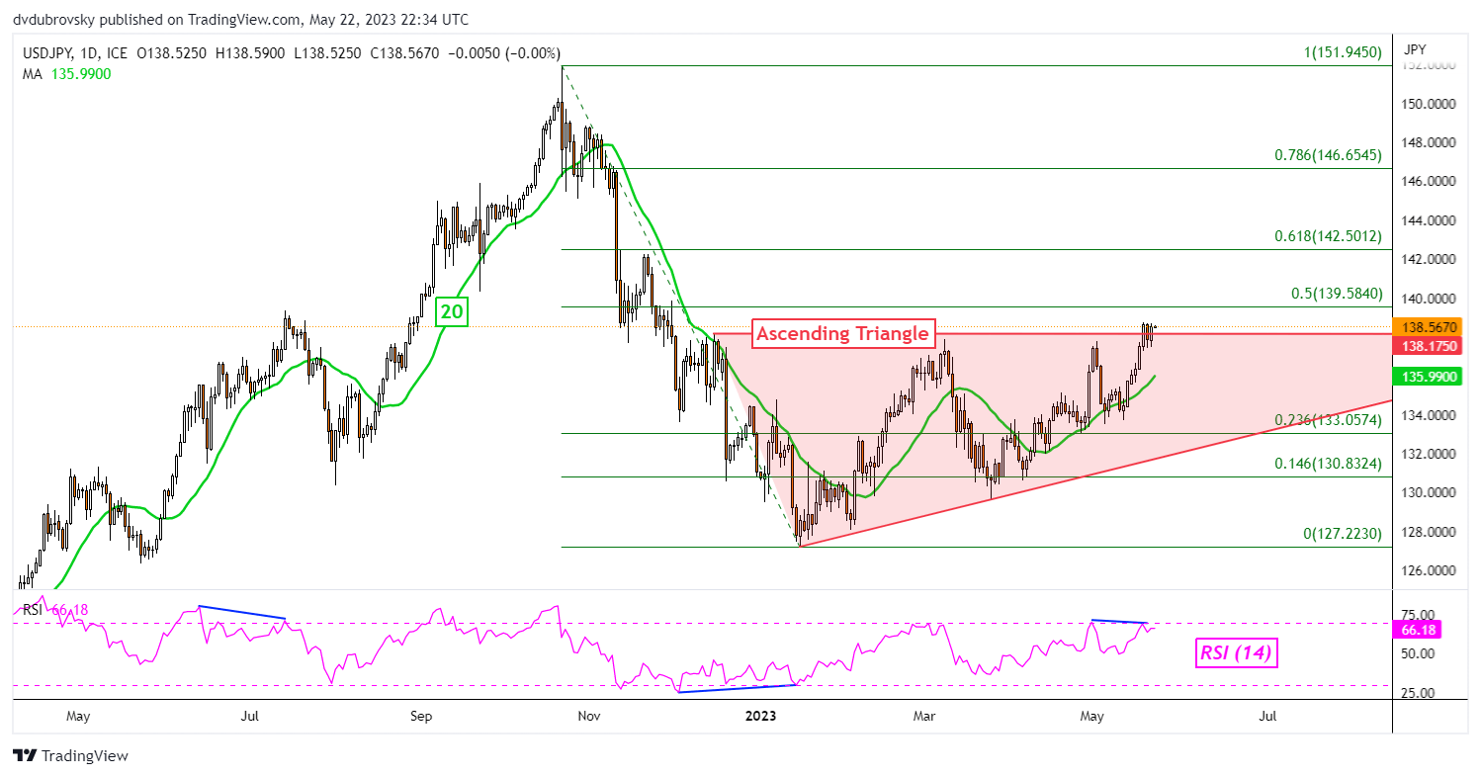
Task: Click the 144.0000 price axis label
Action: (1427, 220)
